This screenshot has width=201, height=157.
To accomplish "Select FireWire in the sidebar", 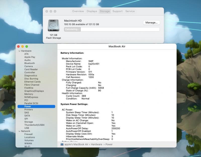I will [x=29, y=88].
